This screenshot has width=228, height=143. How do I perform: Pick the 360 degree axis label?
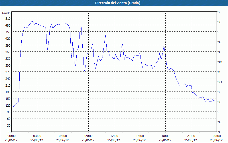[x=8, y=52]
